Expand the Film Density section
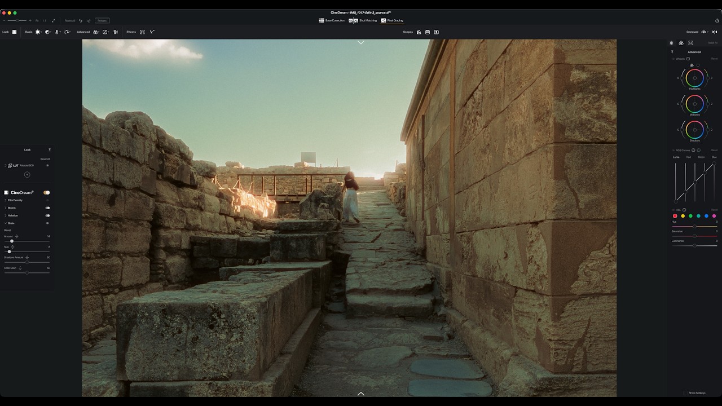This screenshot has height=406, width=722. point(6,200)
